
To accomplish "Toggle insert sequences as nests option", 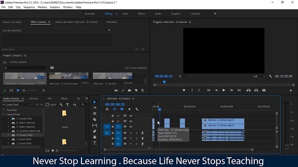I will (107, 109).
